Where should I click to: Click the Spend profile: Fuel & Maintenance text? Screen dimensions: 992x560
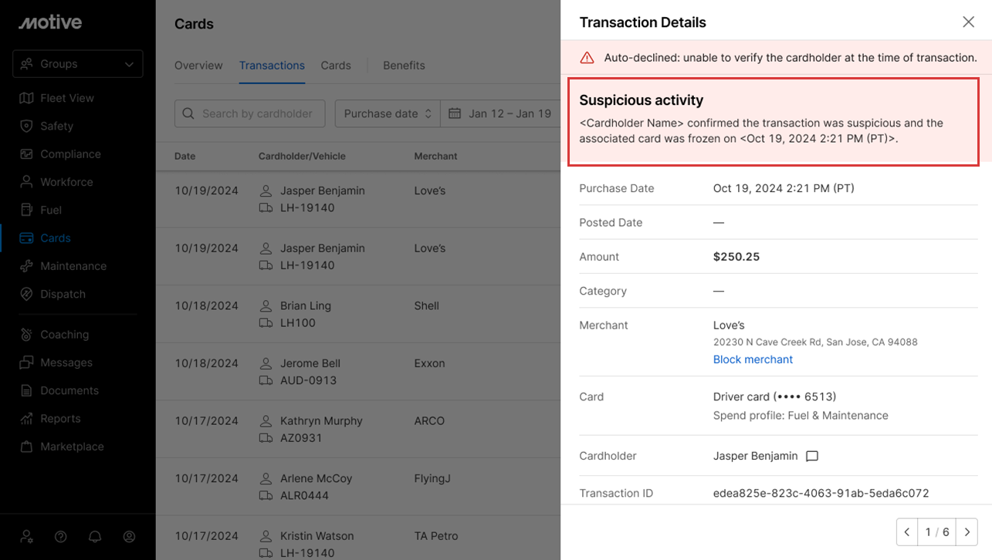(x=801, y=416)
